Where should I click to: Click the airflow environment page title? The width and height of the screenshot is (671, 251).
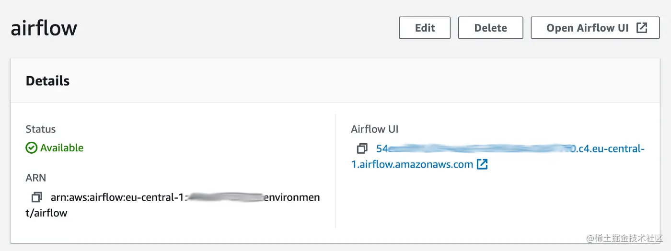pos(44,28)
